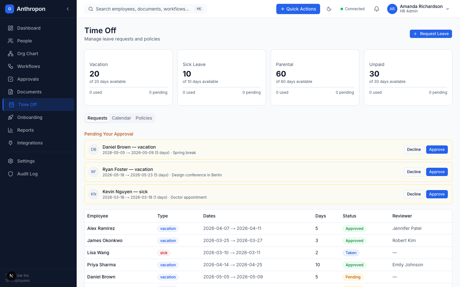460x287 pixels.
Task: Click the notifications bell icon
Action: point(377,9)
